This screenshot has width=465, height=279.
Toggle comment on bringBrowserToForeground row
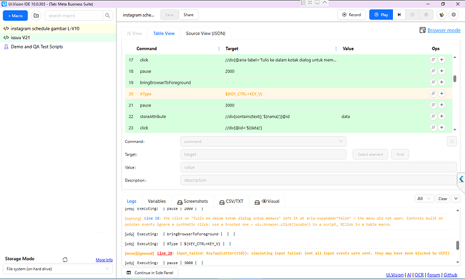[433, 82]
